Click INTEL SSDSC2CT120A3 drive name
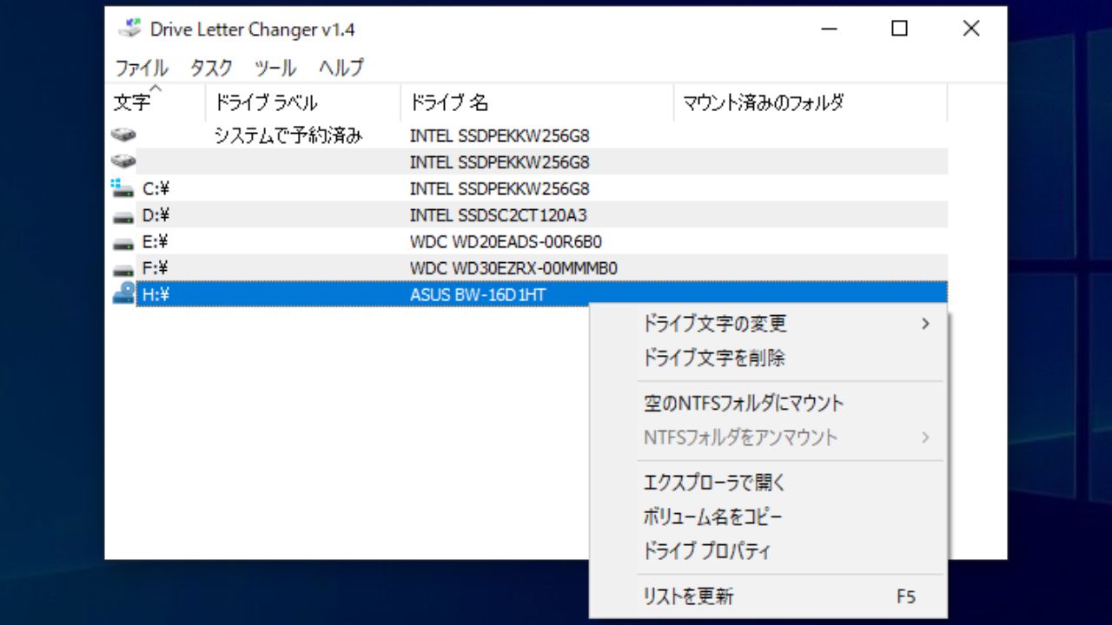 point(498,215)
